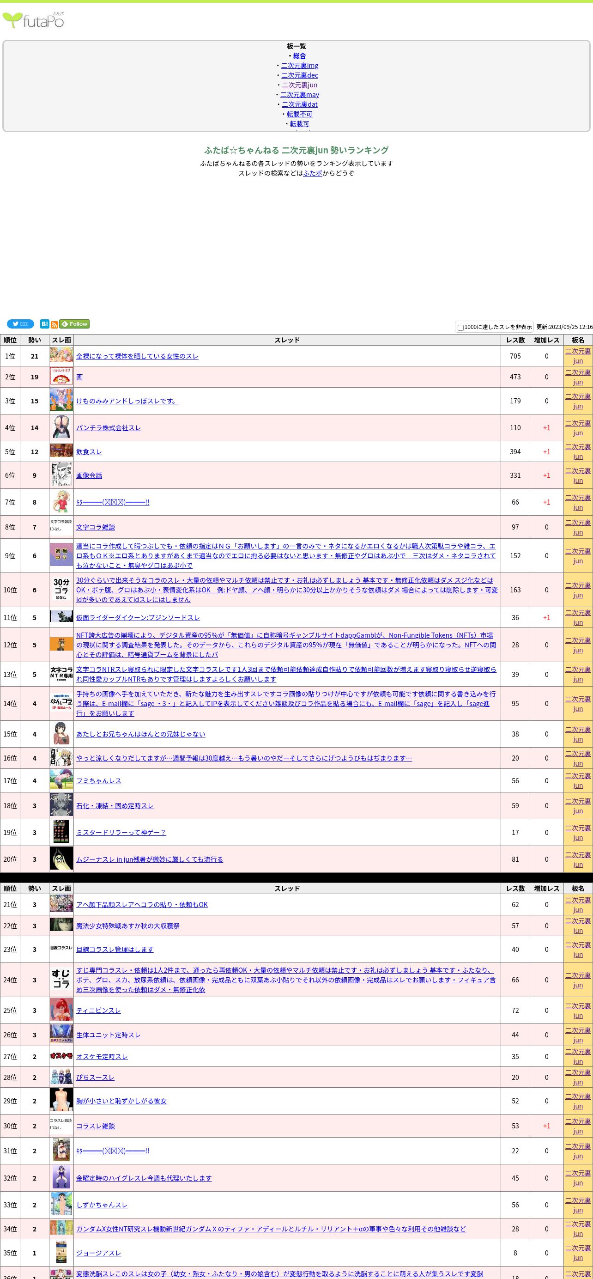Open ジョージアスレ thread link
This screenshot has width=593, height=1279.
coord(98,1253)
